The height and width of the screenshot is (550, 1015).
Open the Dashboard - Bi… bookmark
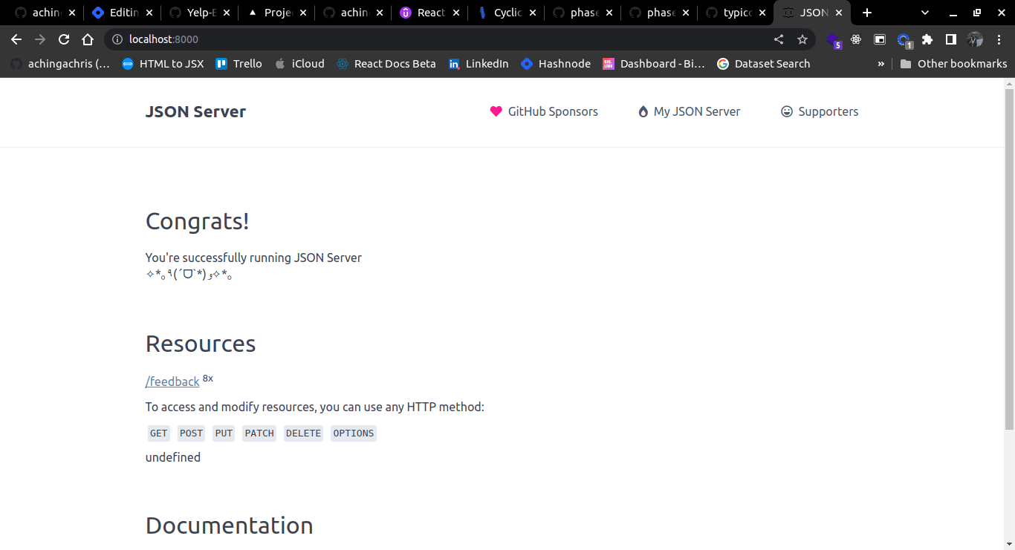point(654,64)
